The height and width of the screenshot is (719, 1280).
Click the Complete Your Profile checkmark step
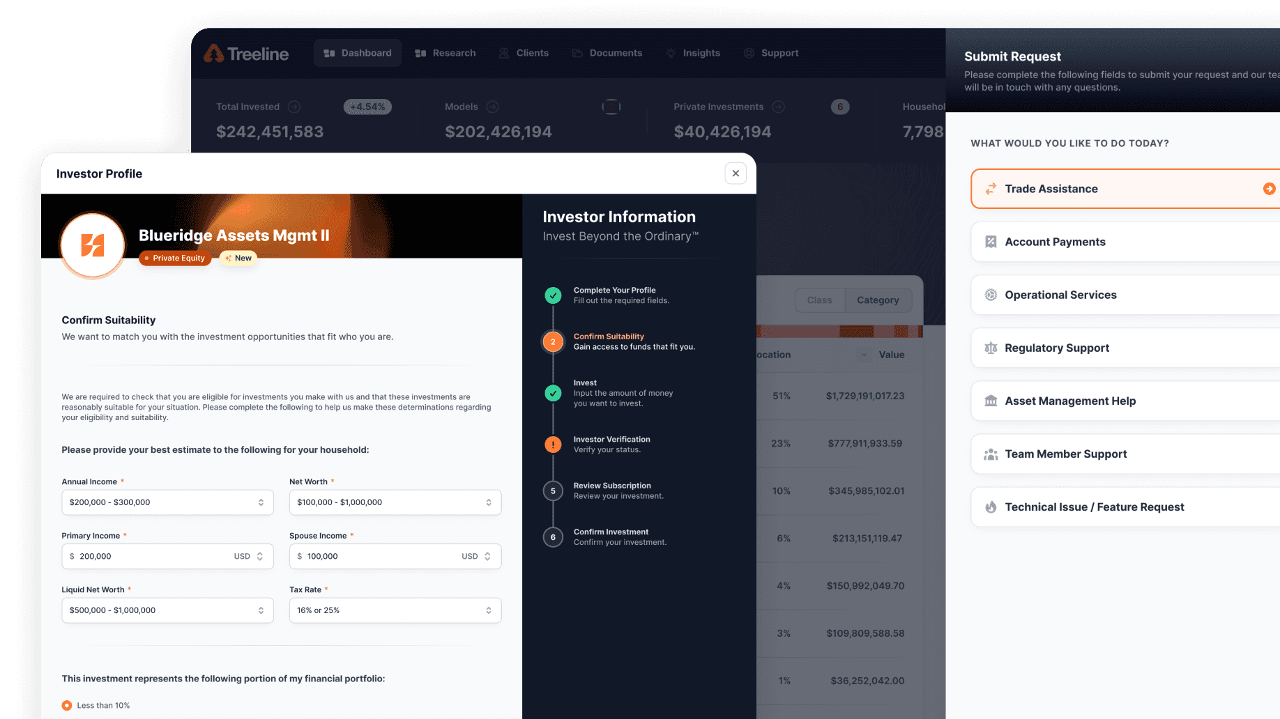(x=553, y=295)
